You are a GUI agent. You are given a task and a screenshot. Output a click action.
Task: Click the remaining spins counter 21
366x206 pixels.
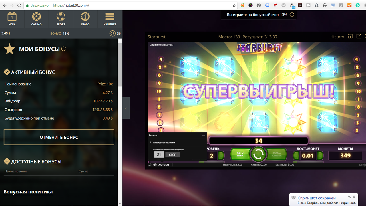tap(159, 155)
